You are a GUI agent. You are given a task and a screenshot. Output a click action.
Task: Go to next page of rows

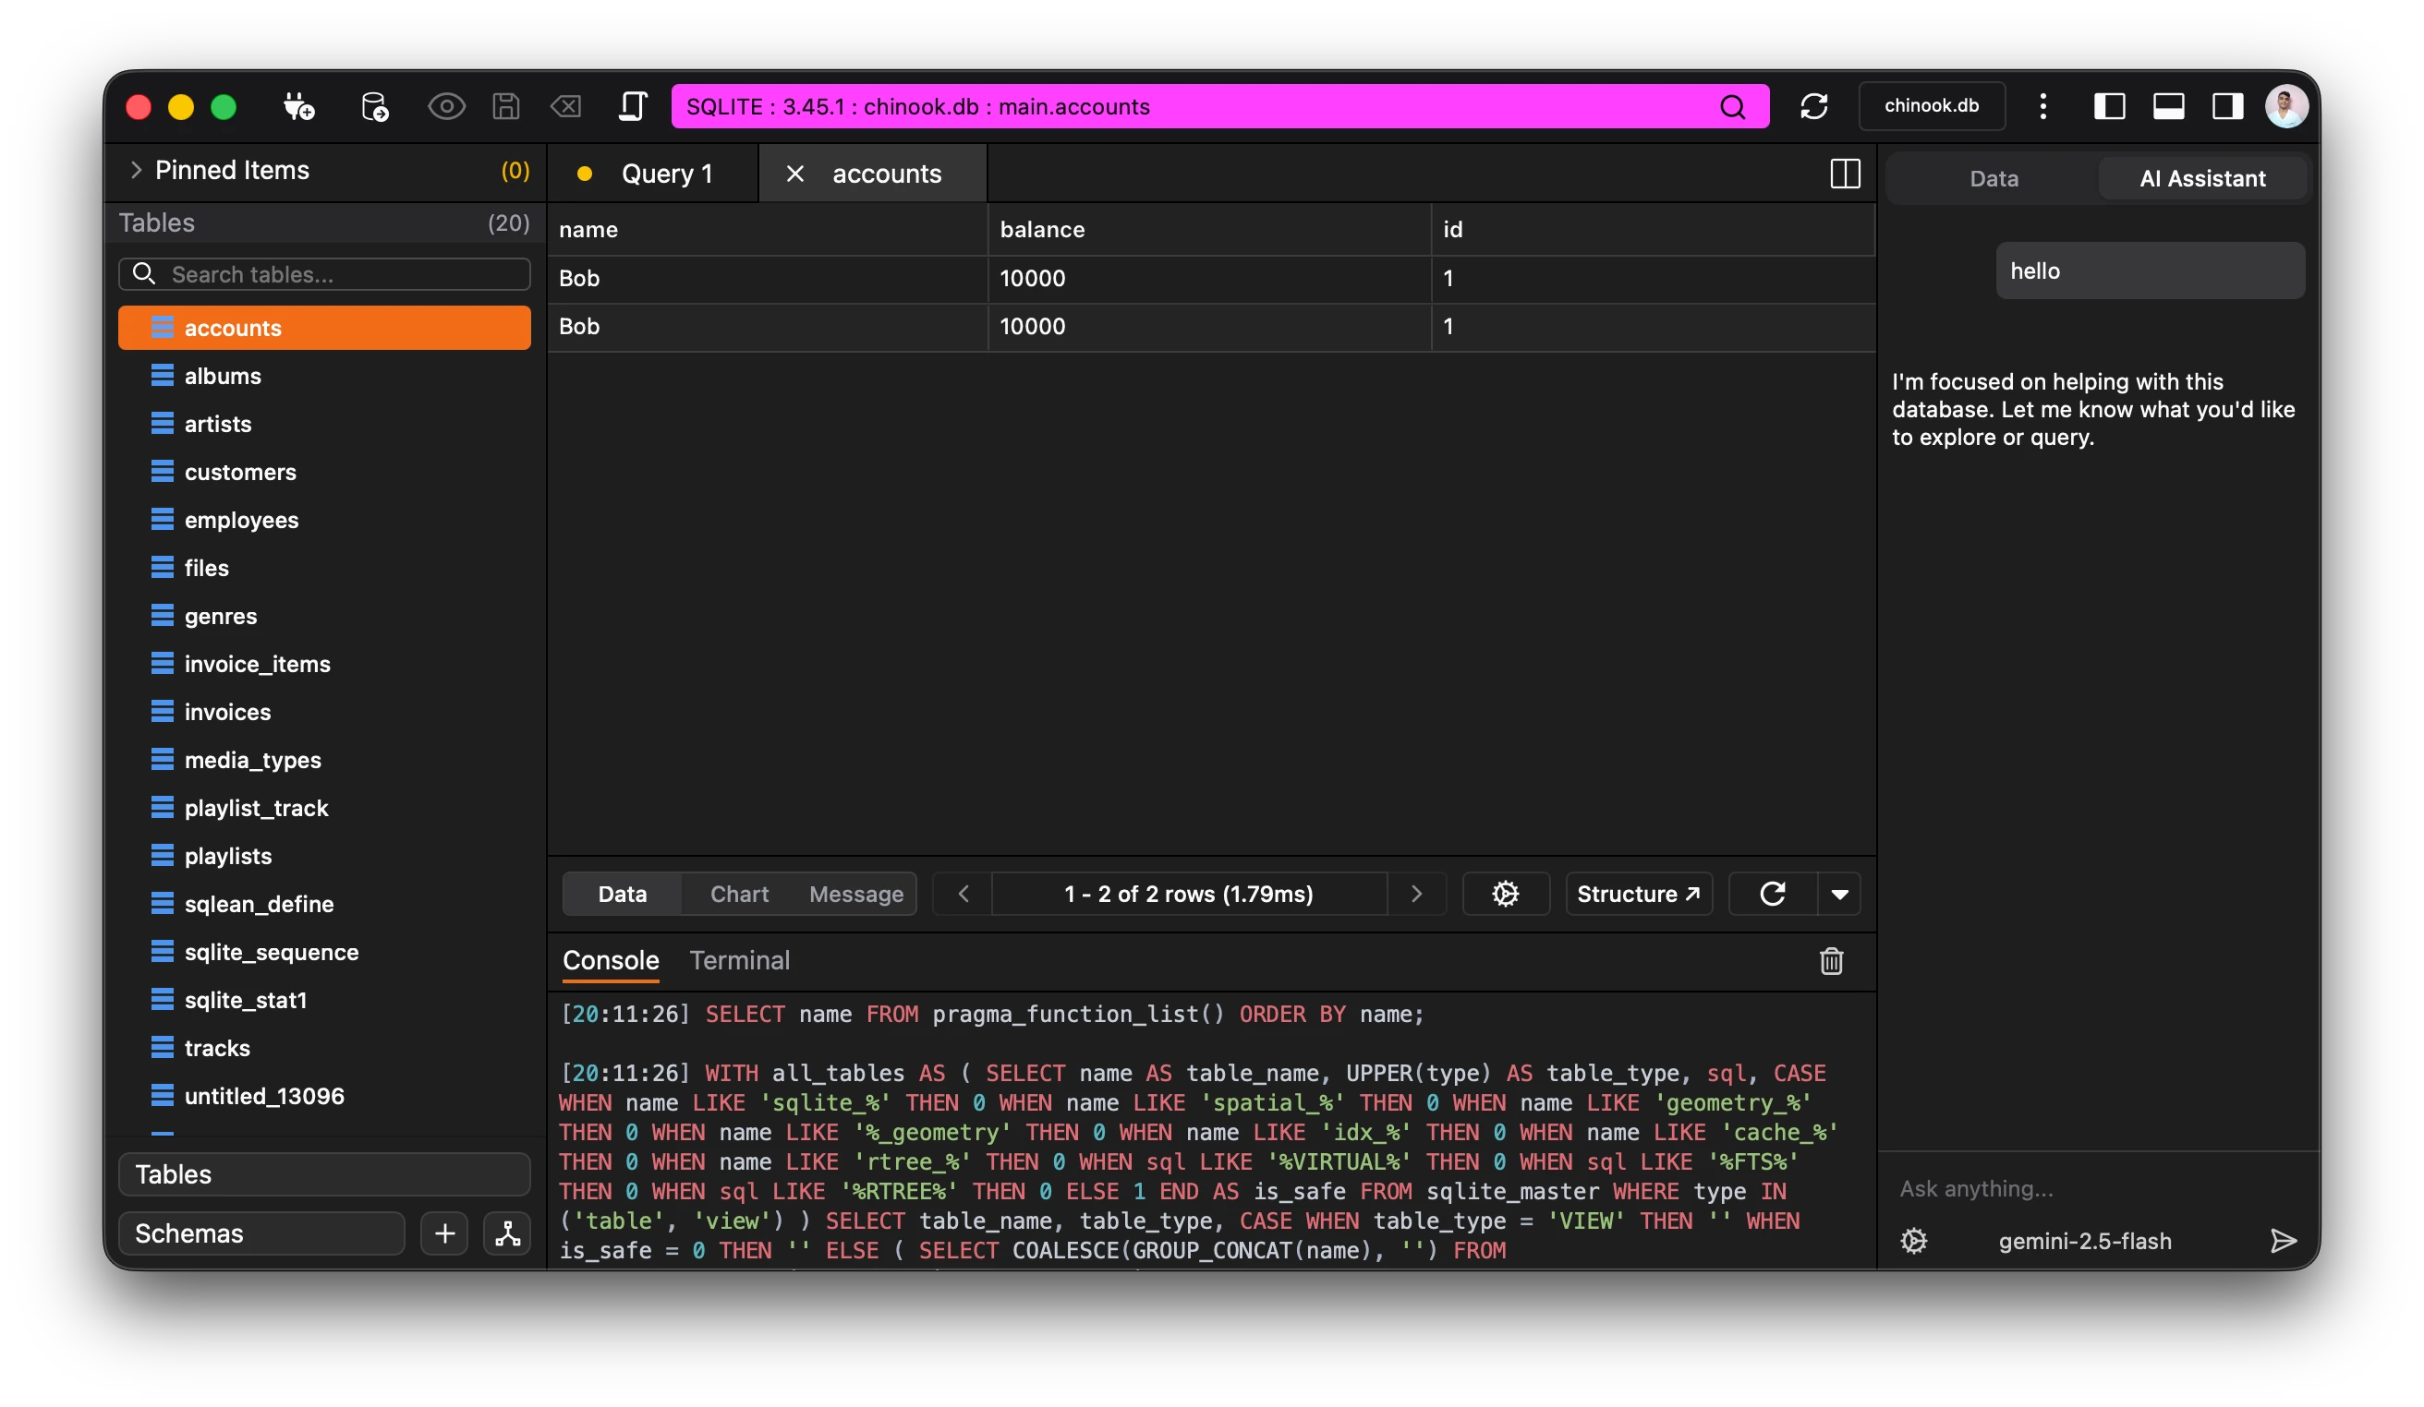(1416, 894)
